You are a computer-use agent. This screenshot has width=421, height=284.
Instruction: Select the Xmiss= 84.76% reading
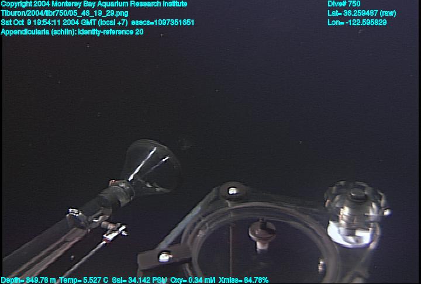click(x=243, y=280)
